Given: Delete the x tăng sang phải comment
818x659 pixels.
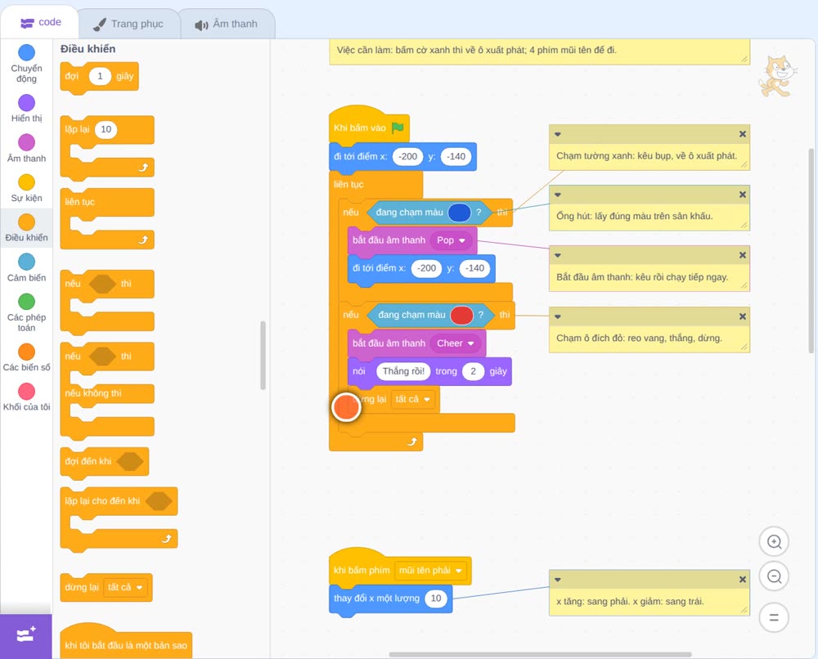Looking at the screenshot, I should 743,579.
